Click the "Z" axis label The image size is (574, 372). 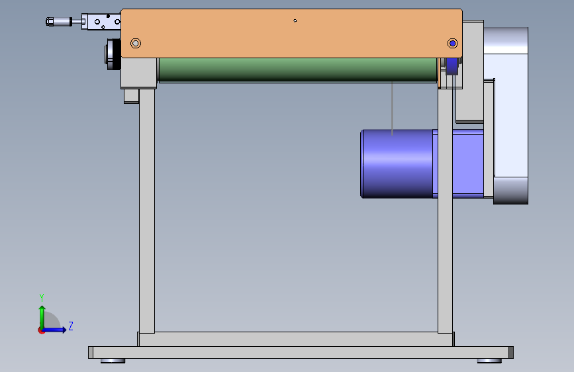tap(71, 326)
